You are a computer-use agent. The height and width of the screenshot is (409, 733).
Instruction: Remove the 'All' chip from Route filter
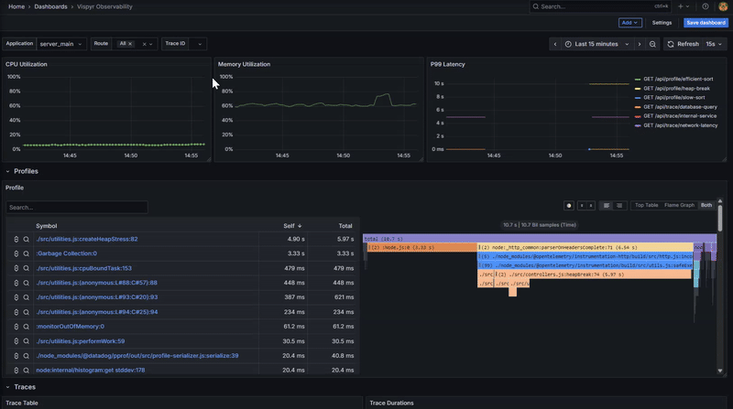pyautogui.click(x=130, y=44)
